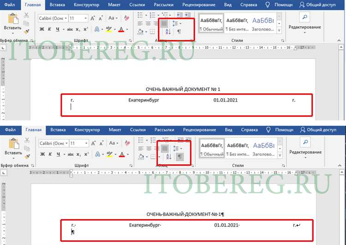Apply strikethrough abc in upper window
This screenshot has width=346, height=245.
[x=70, y=29]
